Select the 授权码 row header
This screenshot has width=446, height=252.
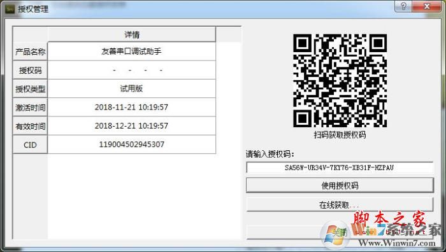(x=30, y=70)
